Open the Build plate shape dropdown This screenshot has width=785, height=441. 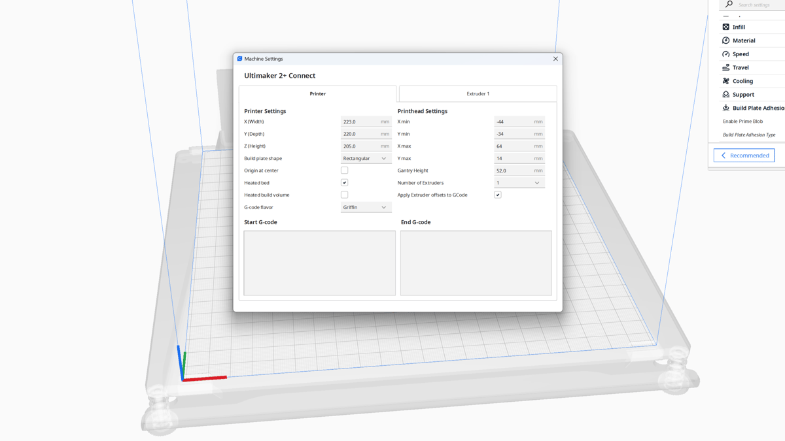[x=366, y=158]
